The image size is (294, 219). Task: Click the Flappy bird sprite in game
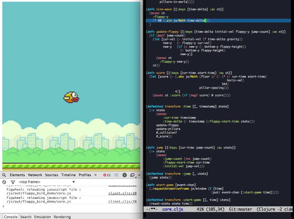71,97
